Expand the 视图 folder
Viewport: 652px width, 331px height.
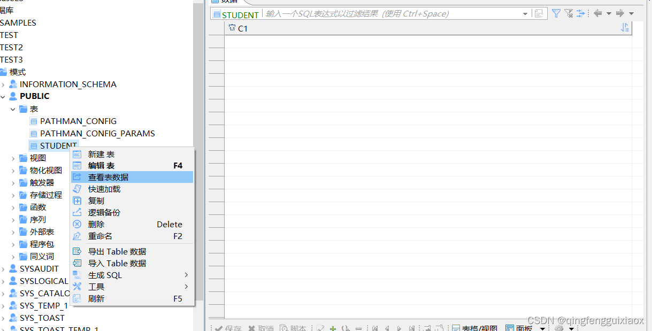coord(13,158)
